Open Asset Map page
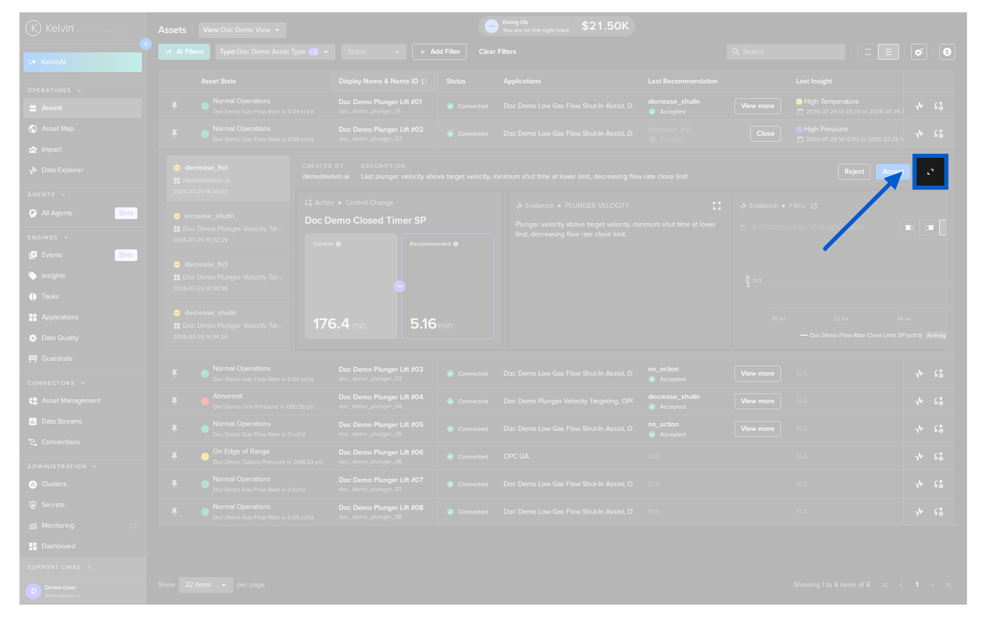Screen dimensions: 987x617 82,129
